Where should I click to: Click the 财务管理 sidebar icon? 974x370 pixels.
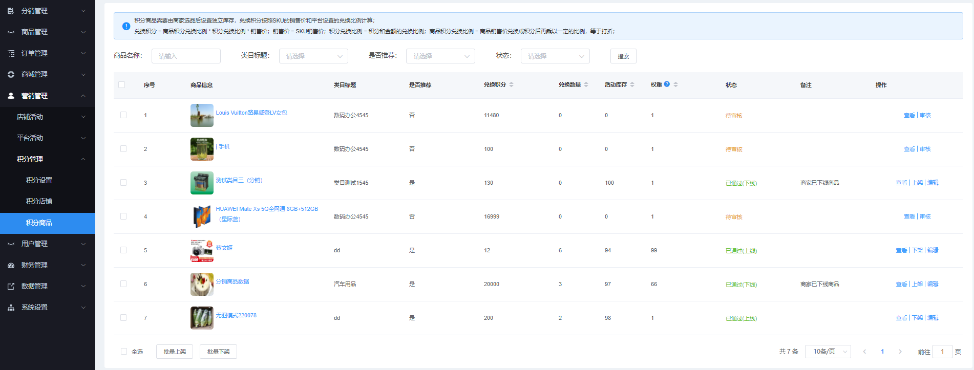pos(11,265)
